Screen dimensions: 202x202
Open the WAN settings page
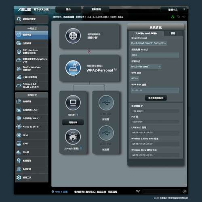(x=32, y=118)
